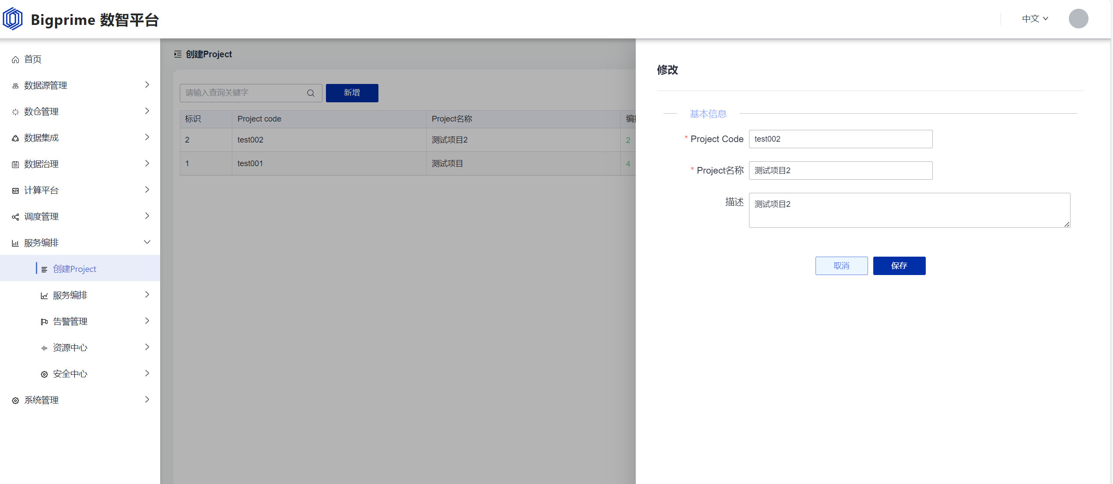This screenshot has height=484, width=1113.
Task: Click the 资源中心 waveform icon
Action: (44, 348)
